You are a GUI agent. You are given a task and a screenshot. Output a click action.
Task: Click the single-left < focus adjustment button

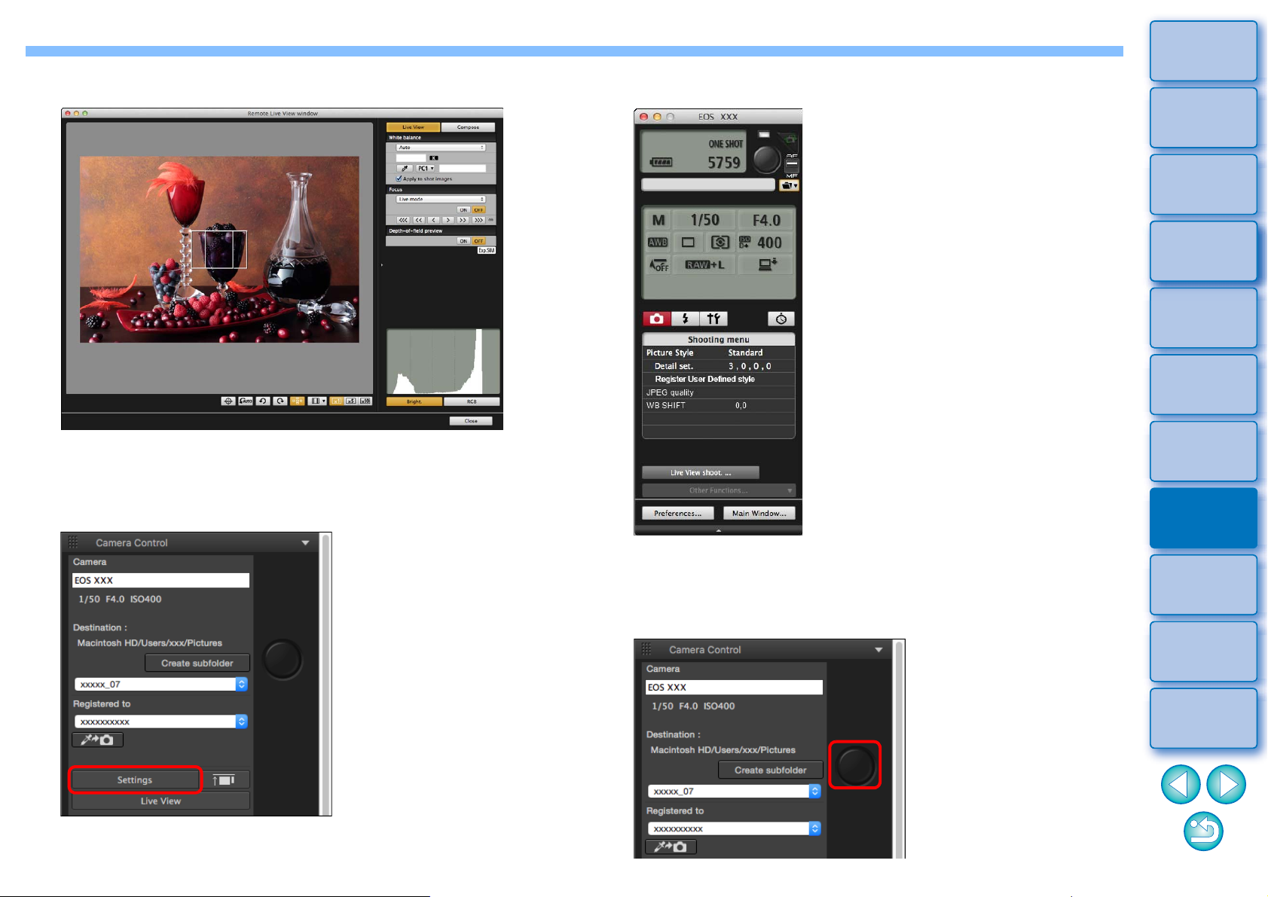pos(433,220)
